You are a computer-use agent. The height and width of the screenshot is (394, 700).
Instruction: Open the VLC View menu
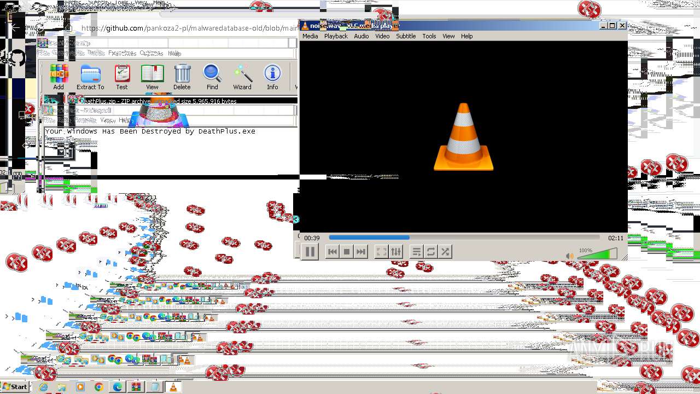coord(448,36)
